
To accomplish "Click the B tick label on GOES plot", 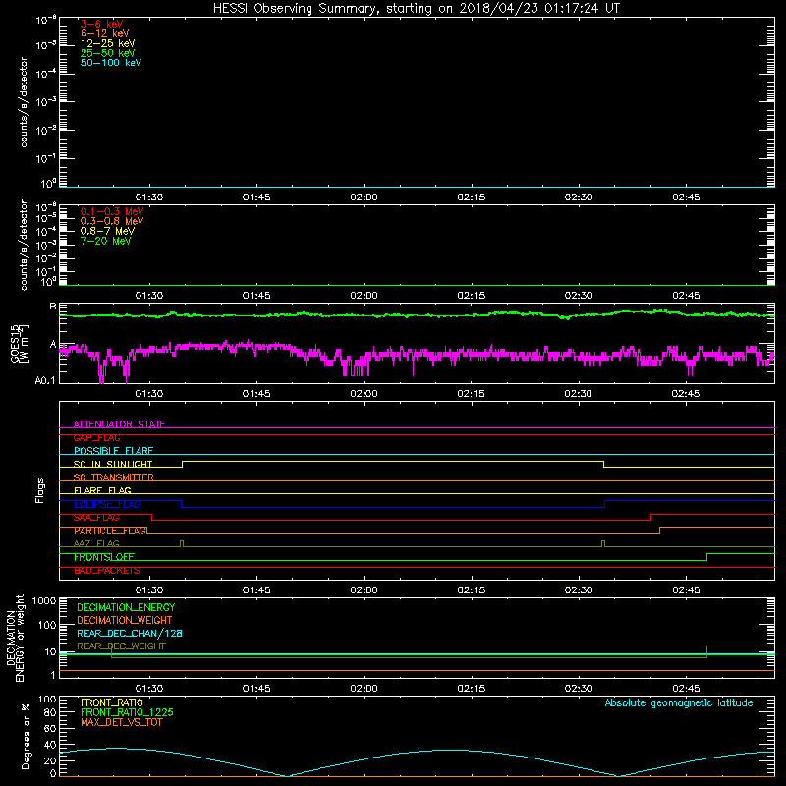I will click(x=53, y=307).
